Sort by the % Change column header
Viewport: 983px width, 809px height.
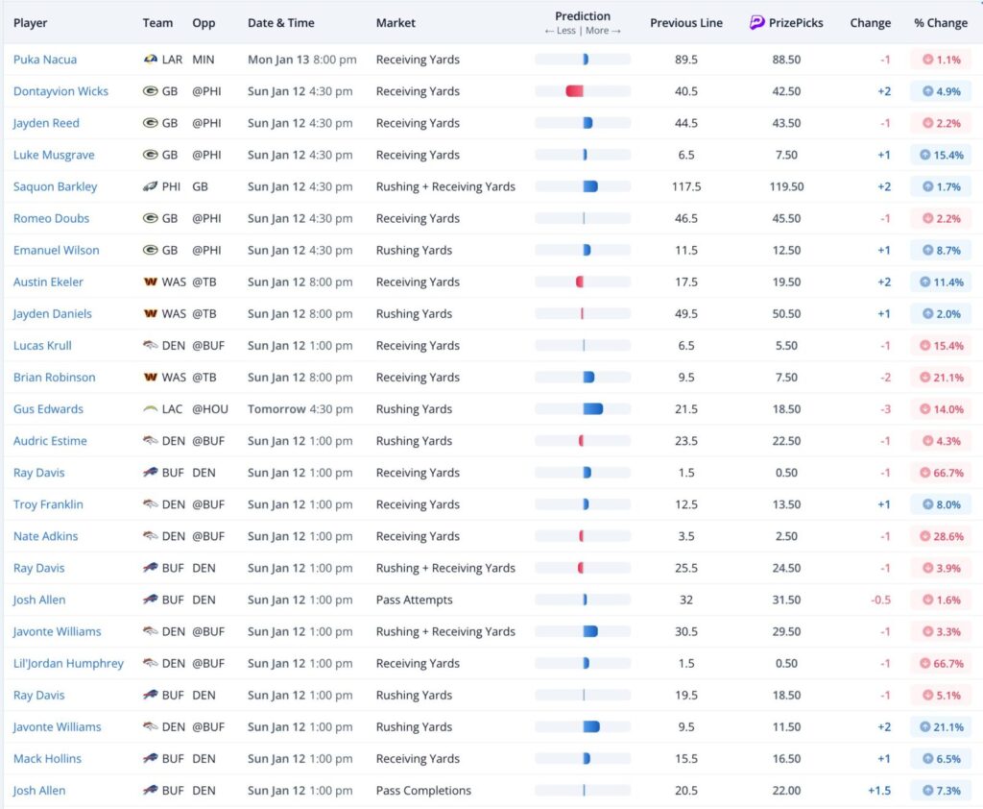tap(941, 23)
